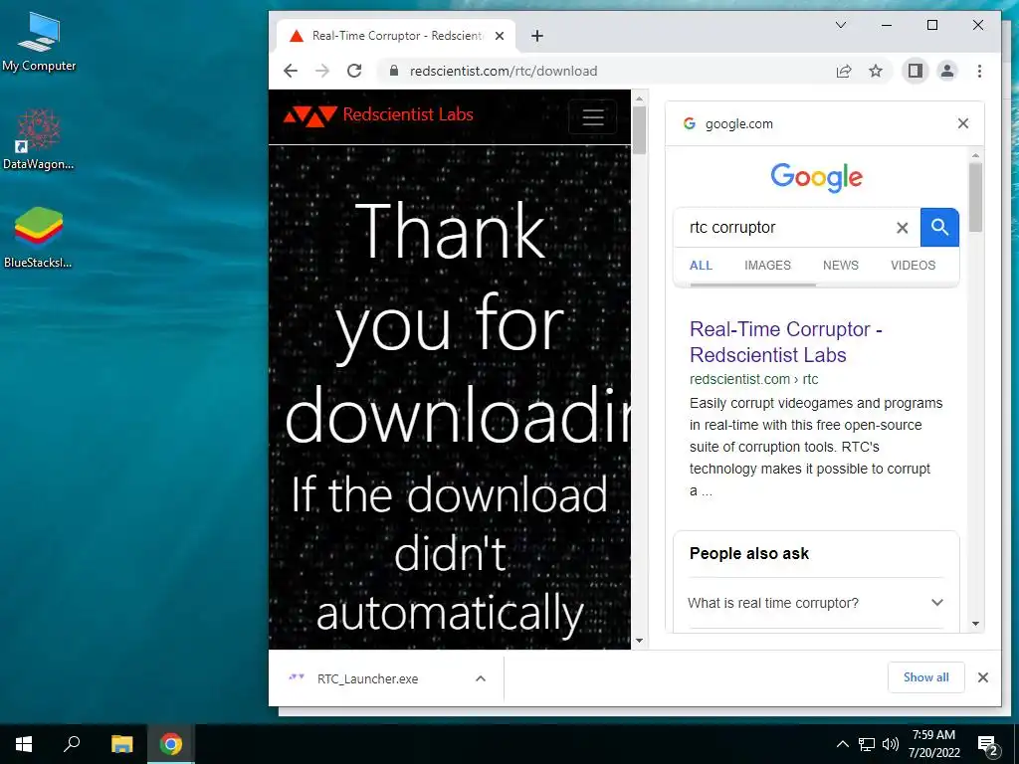Open the tab search chevron

click(840, 25)
